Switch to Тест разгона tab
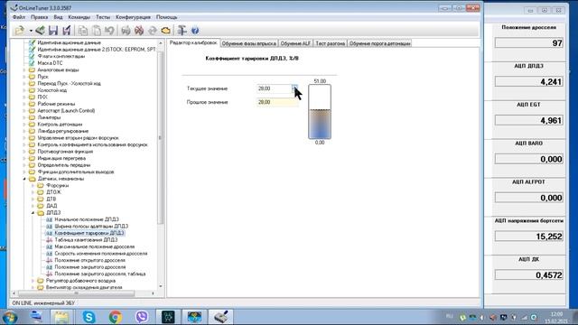This screenshot has width=578, height=325. (331, 43)
